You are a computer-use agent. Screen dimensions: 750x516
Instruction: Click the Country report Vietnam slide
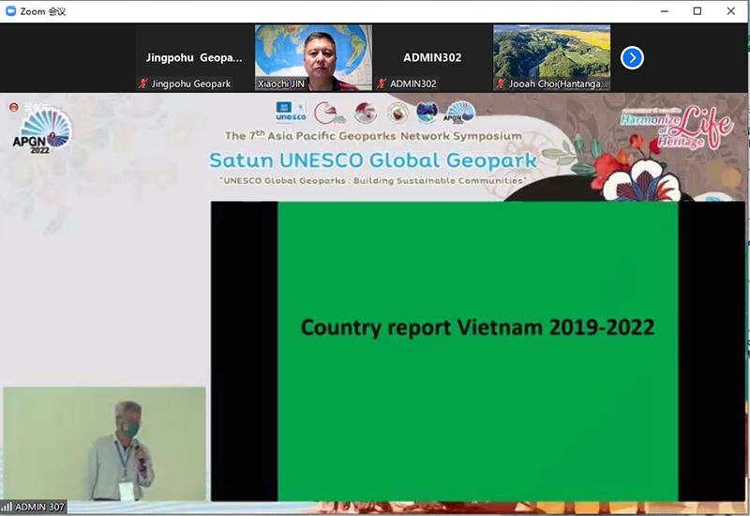pos(477,350)
